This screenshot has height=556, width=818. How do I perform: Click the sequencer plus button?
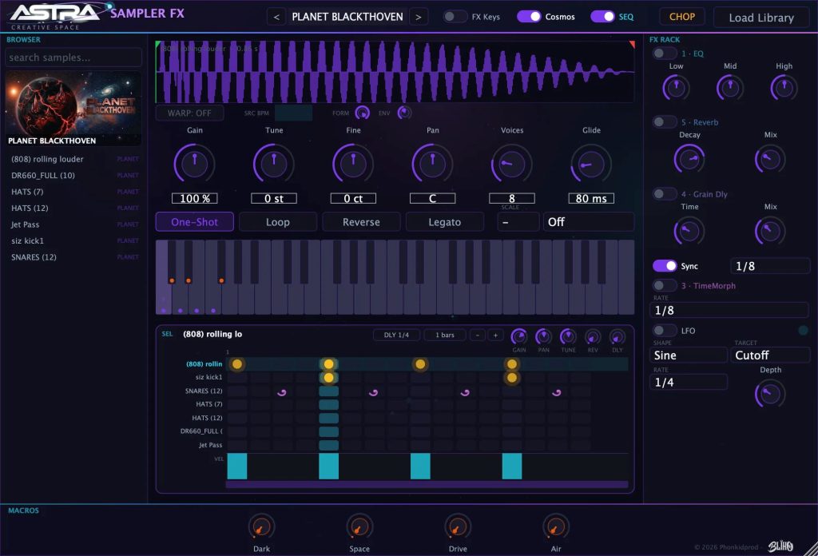click(495, 335)
